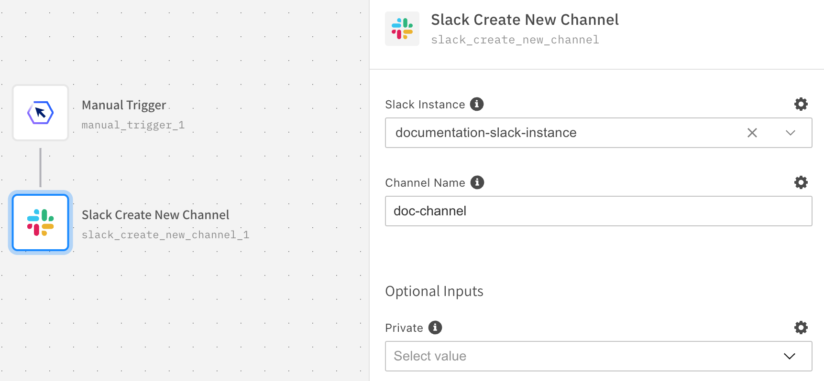Focus the Channel Name field containing doc-channel

click(x=598, y=211)
